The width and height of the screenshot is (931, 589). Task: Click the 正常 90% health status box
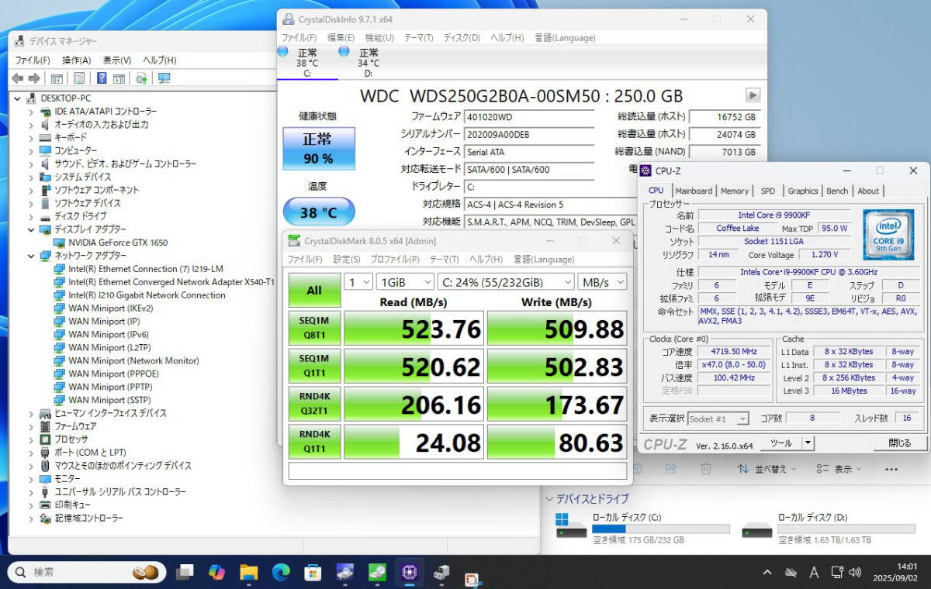tap(318, 149)
